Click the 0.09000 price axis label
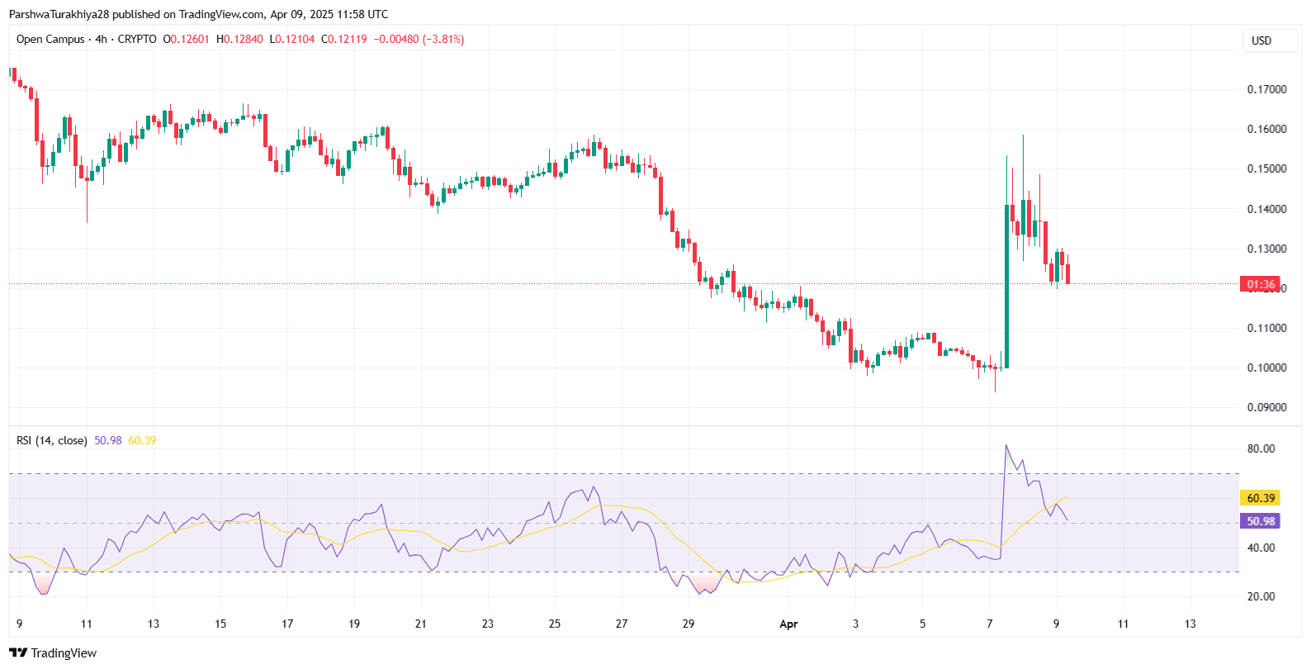Viewport: 1311px width, 669px height. 1266,407
